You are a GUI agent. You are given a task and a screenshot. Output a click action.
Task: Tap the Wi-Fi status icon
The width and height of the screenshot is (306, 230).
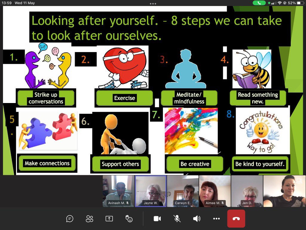[x=280, y=3]
